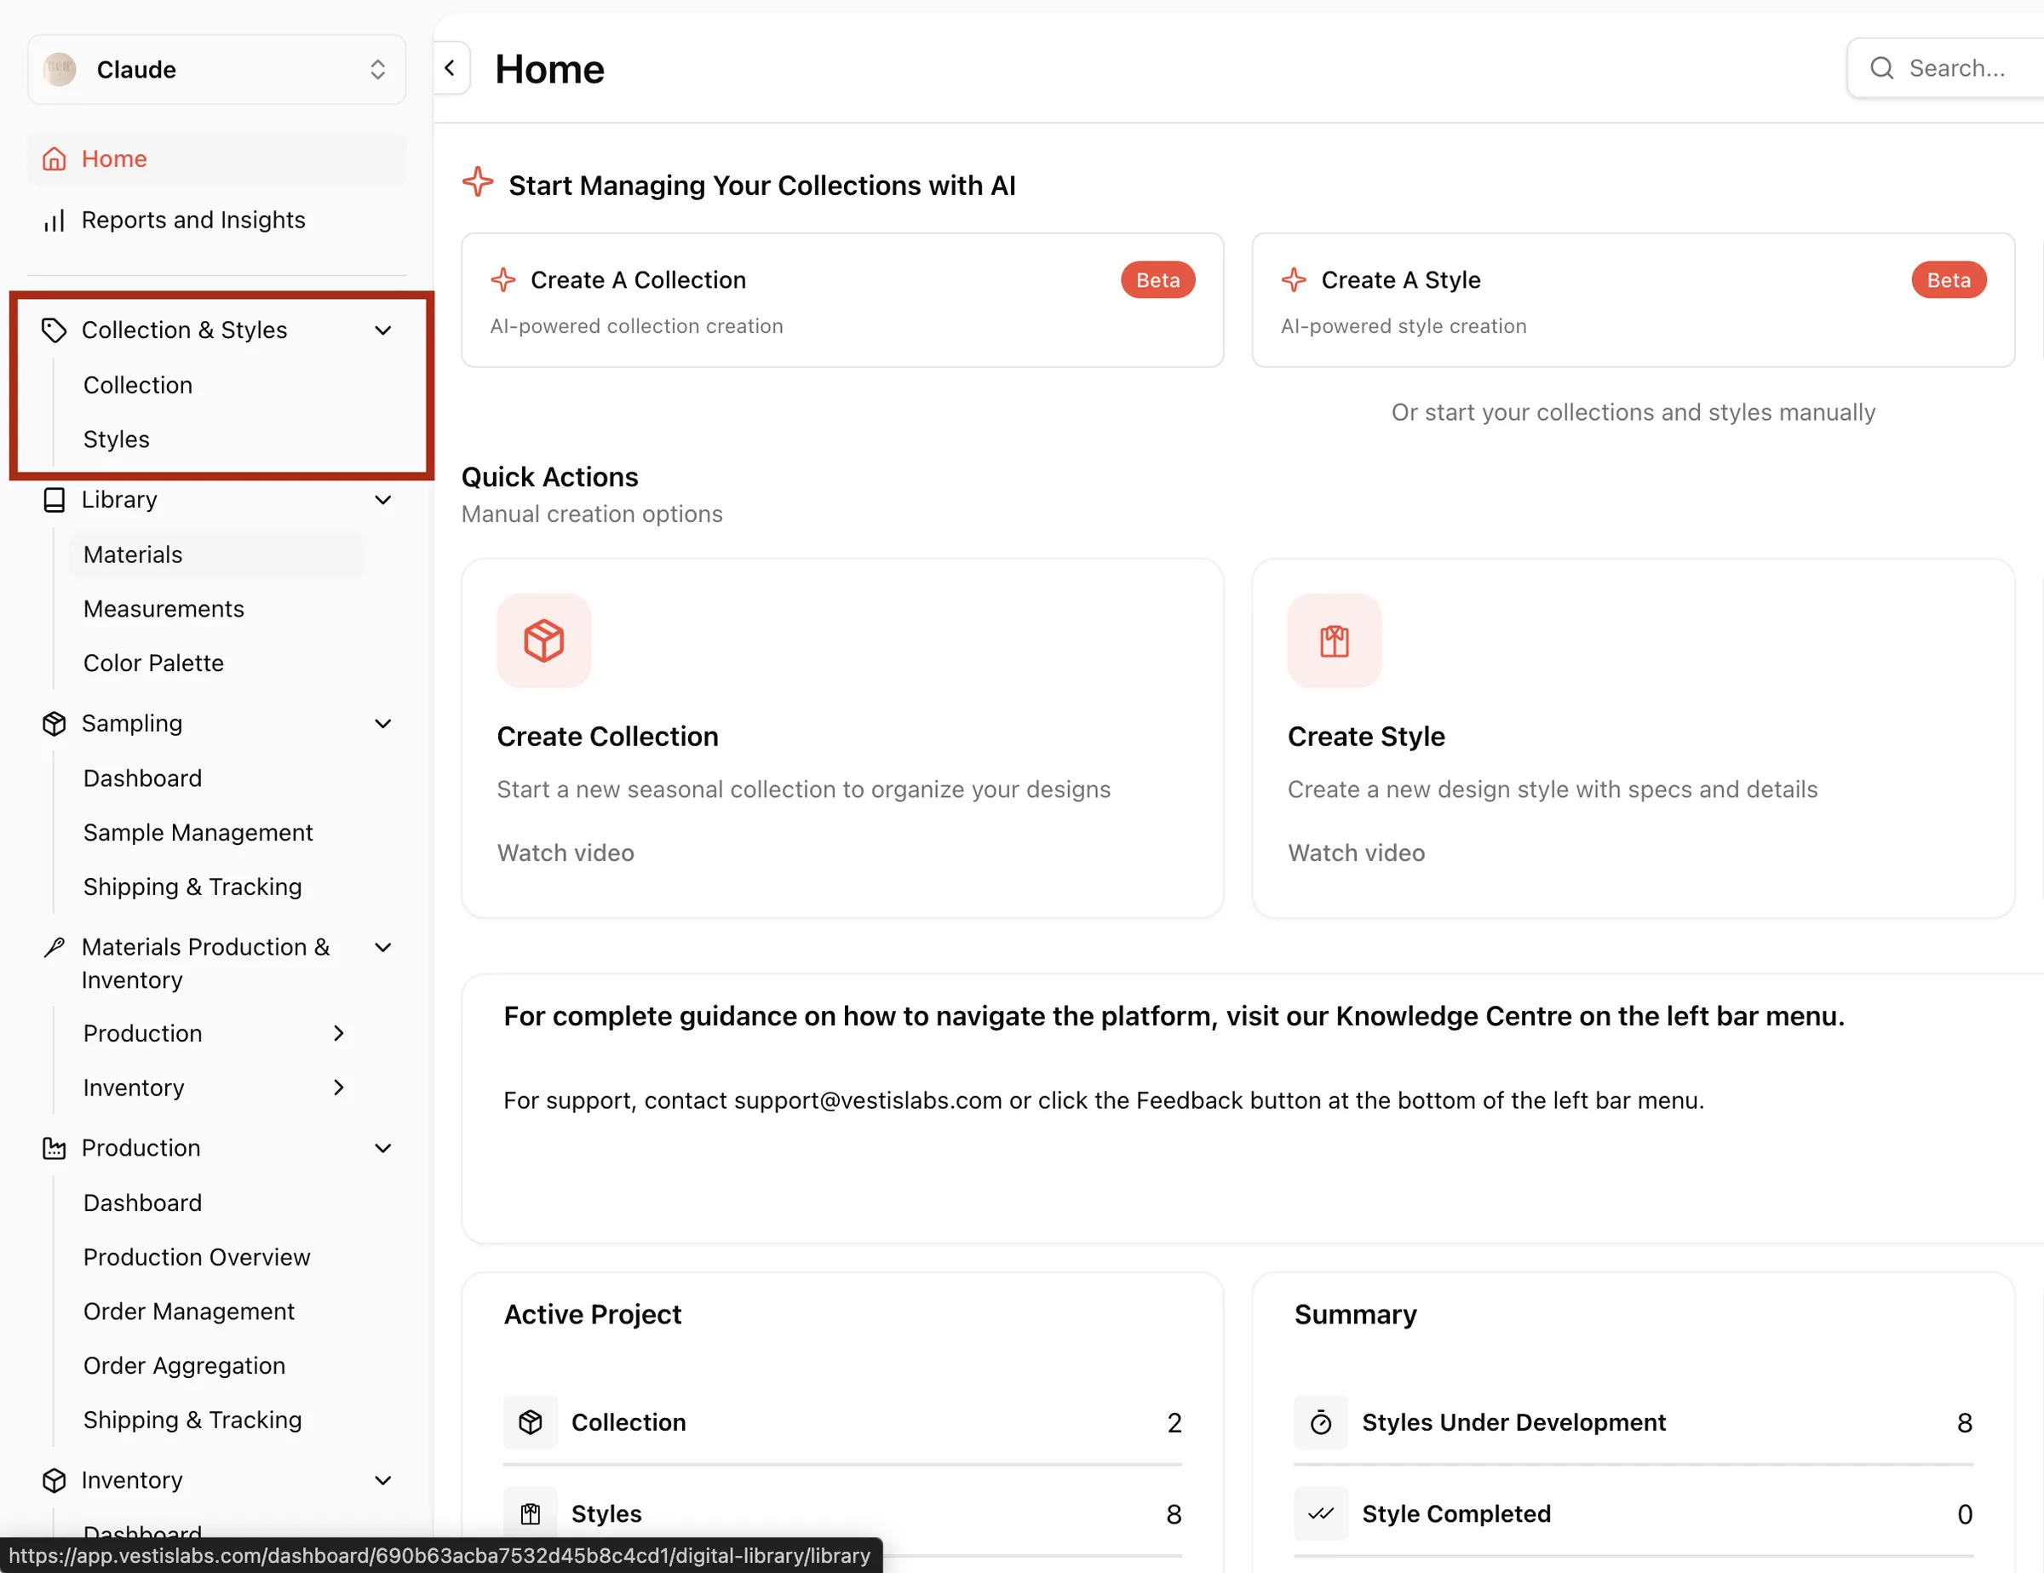Image resolution: width=2044 pixels, height=1573 pixels.
Task: Click the Library book icon
Action: click(x=55, y=500)
